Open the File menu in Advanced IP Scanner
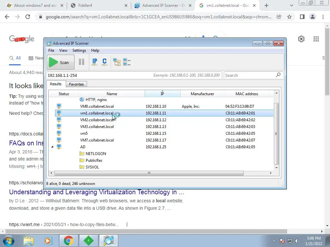Screen dimensions: 330x247 [51, 50]
